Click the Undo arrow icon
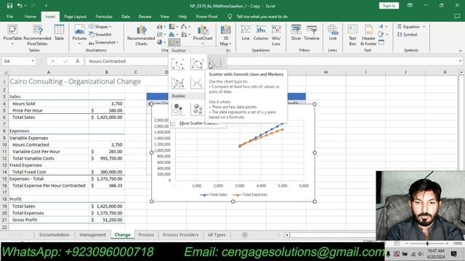The height and width of the screenshot is (261, 465). pos(20,6)
